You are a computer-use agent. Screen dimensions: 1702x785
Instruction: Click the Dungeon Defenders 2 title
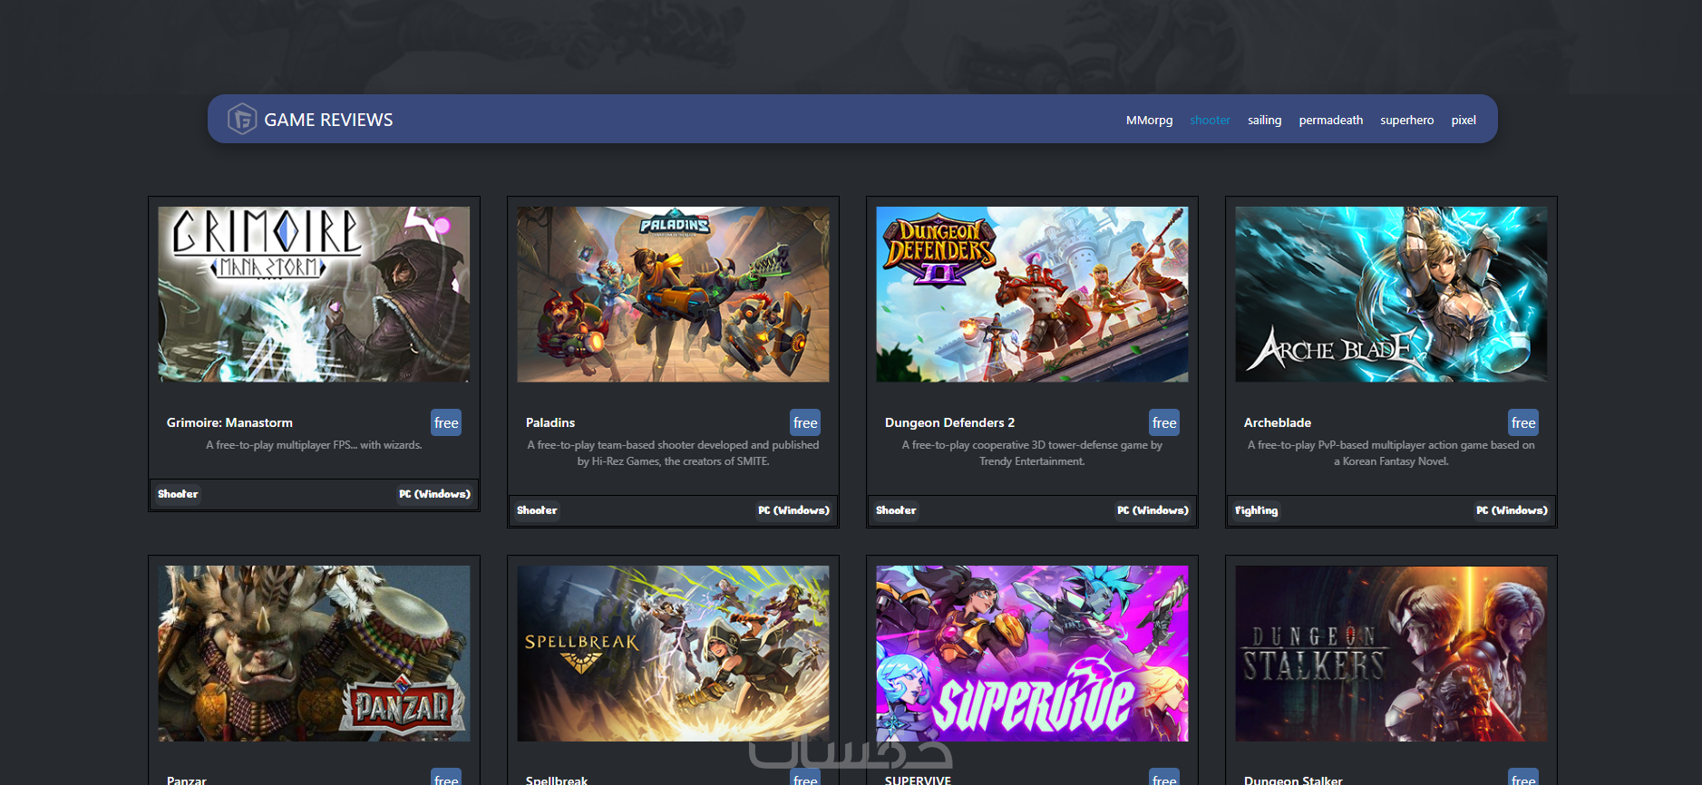click(949, 422)
